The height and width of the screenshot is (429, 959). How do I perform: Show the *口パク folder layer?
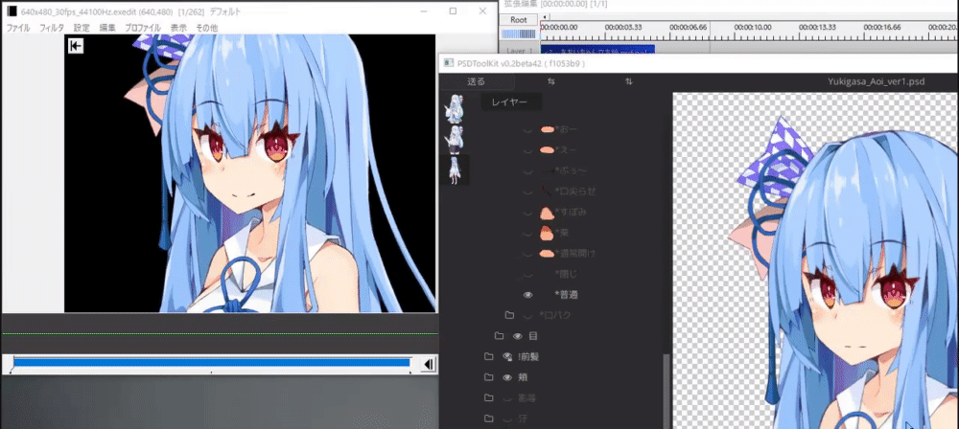click(x=527, y=315)
